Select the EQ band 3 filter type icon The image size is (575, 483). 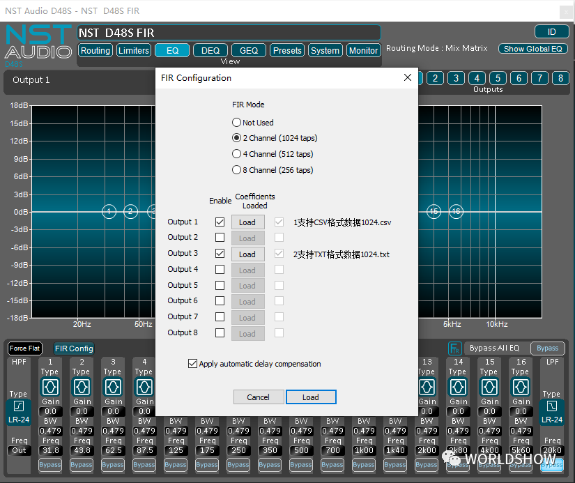click(113, 387)
